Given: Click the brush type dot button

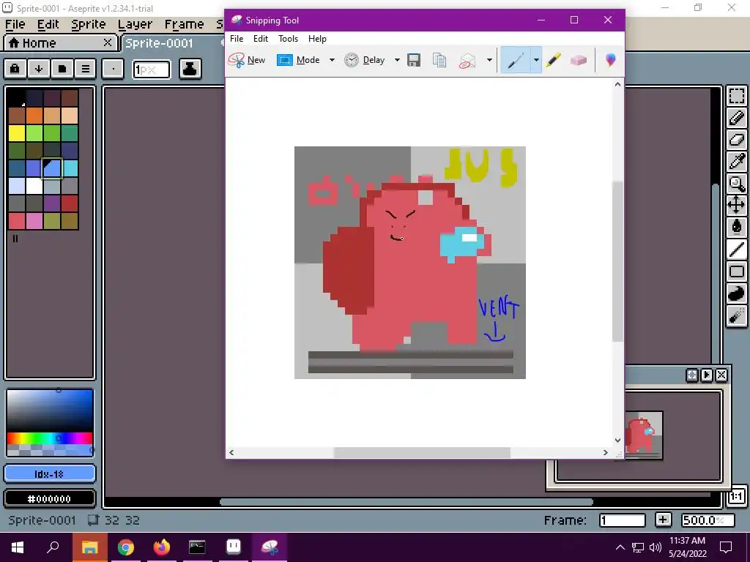Looking at the screenshot, I should 113,69.
